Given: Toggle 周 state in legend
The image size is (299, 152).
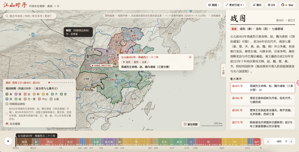Looking at the screenshot, I should [x=45, y=94].
